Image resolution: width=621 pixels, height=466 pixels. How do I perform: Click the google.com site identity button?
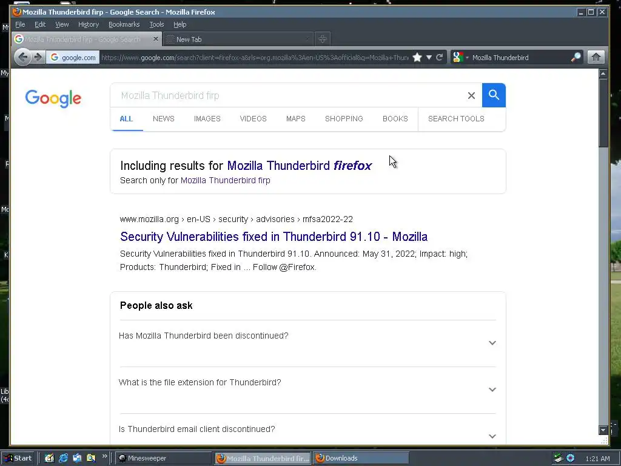coord(73,58)
